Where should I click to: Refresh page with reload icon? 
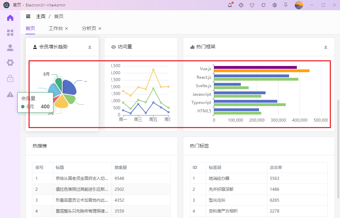(263, 5)
